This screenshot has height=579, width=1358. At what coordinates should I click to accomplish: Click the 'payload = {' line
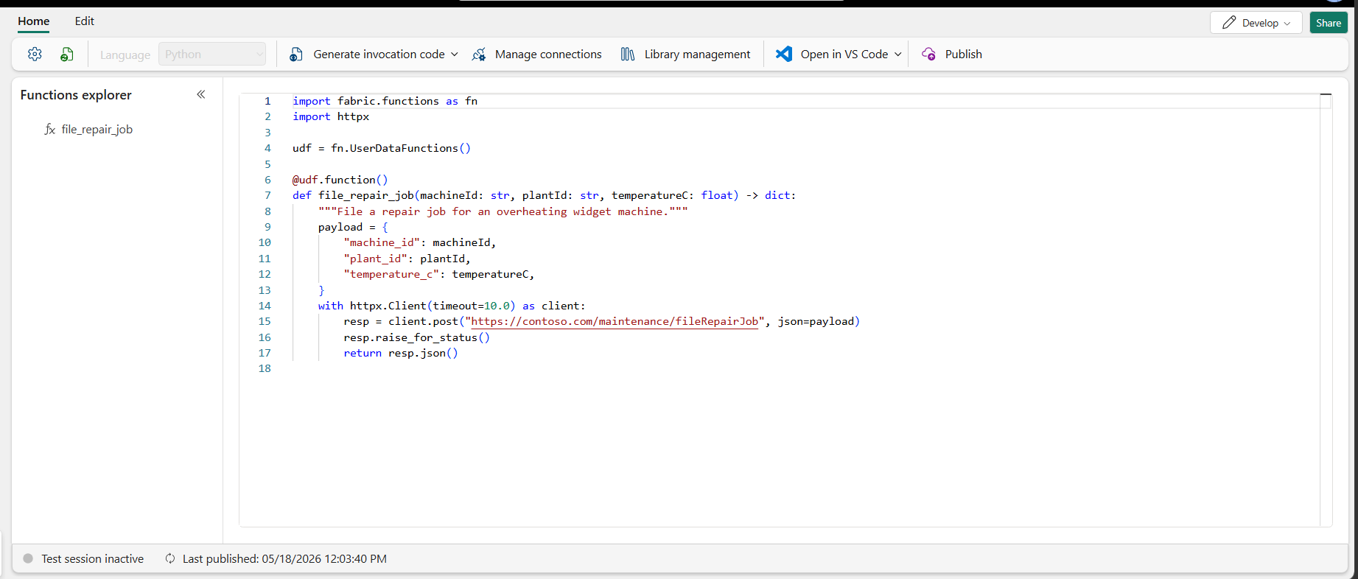pyautogui.click(x=353, y=227)
